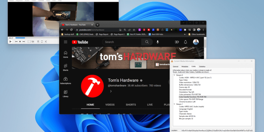Open Chrome extensions puzzle icon
This screenshot has width=264, height=132.
click(185, 30)
